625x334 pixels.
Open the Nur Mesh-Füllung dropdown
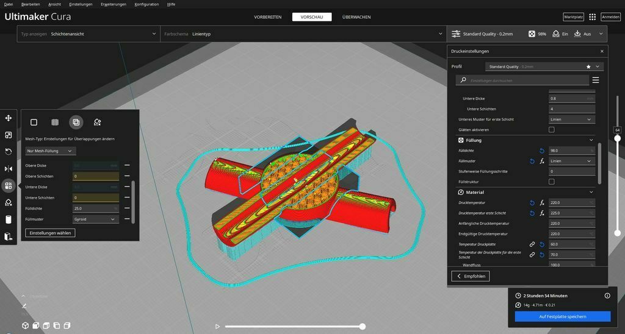tap(50, 151)
